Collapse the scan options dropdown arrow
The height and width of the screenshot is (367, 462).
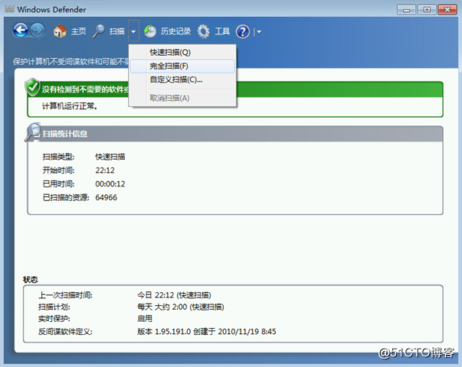(133, 31)
